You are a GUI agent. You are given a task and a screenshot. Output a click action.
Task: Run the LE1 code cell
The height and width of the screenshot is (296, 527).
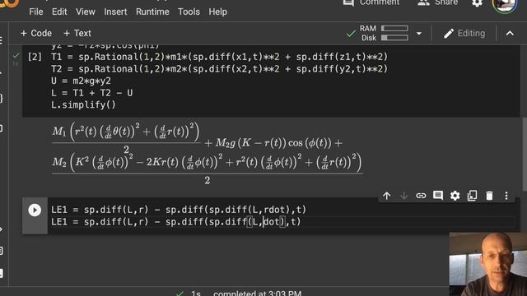35,210
